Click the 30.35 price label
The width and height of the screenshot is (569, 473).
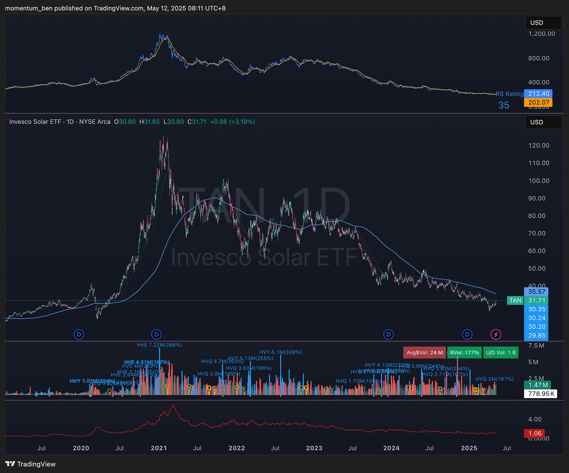tap(537, 309)
